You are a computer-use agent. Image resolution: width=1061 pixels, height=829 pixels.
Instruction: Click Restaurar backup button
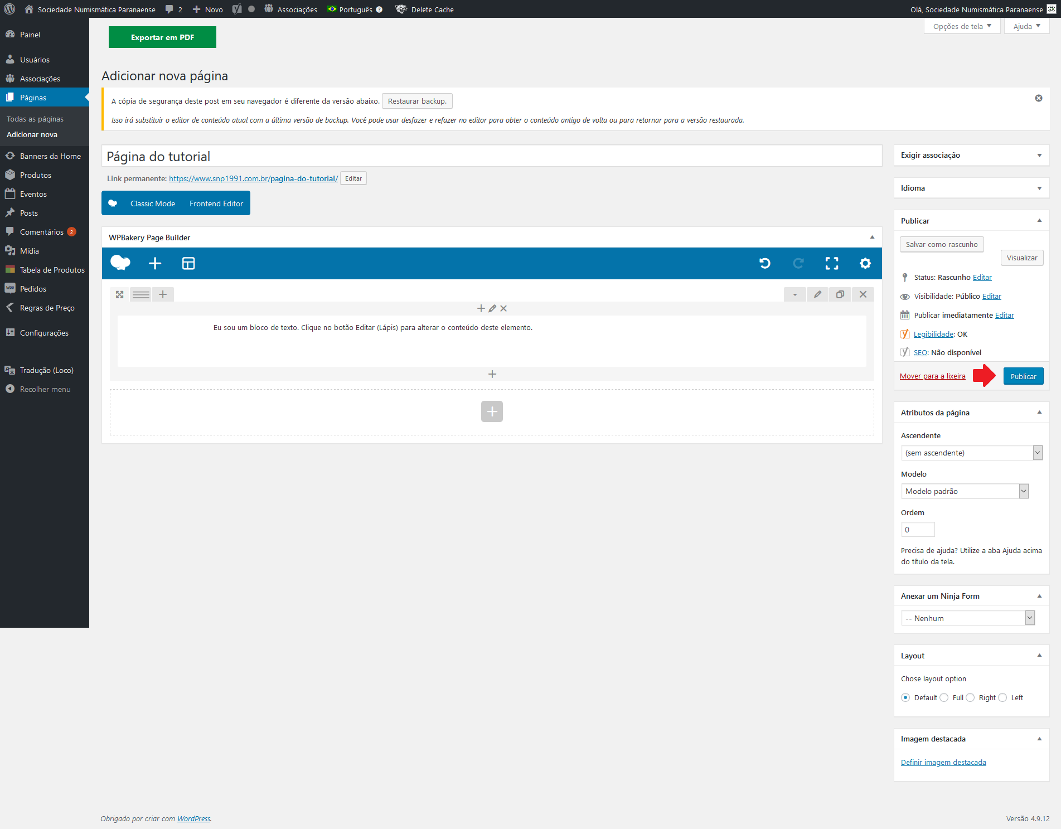(x=417, y=101)
